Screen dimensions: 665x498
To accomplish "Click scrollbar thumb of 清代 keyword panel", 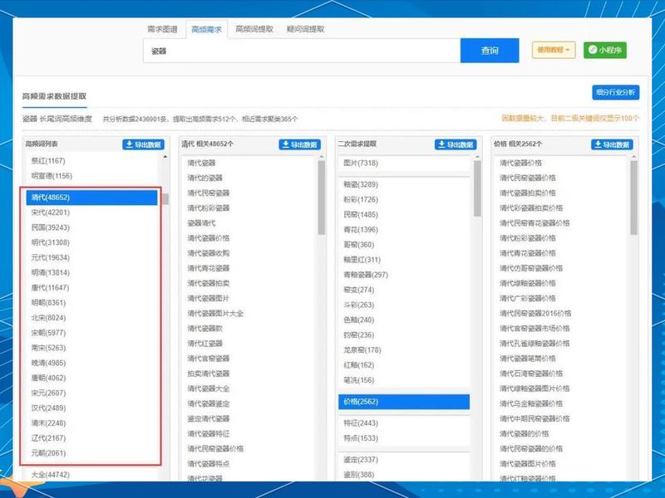I will pyautogui.click(x=322, y=198).
